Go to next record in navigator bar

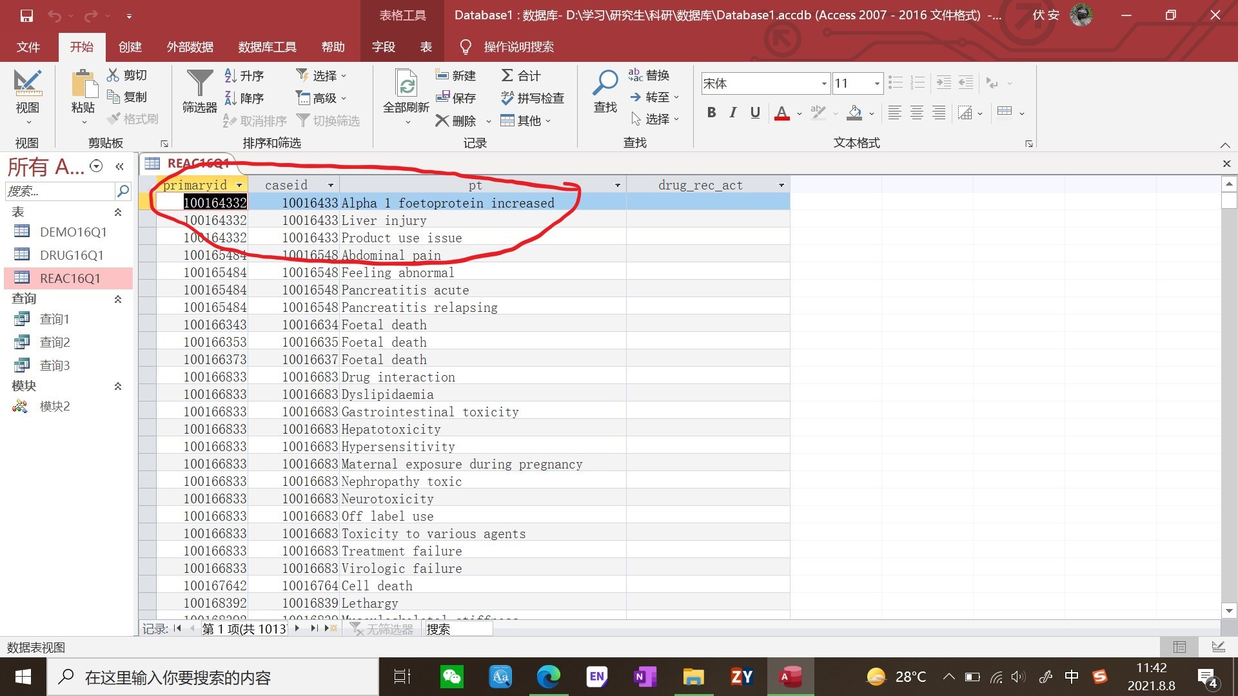click(297, 628)
